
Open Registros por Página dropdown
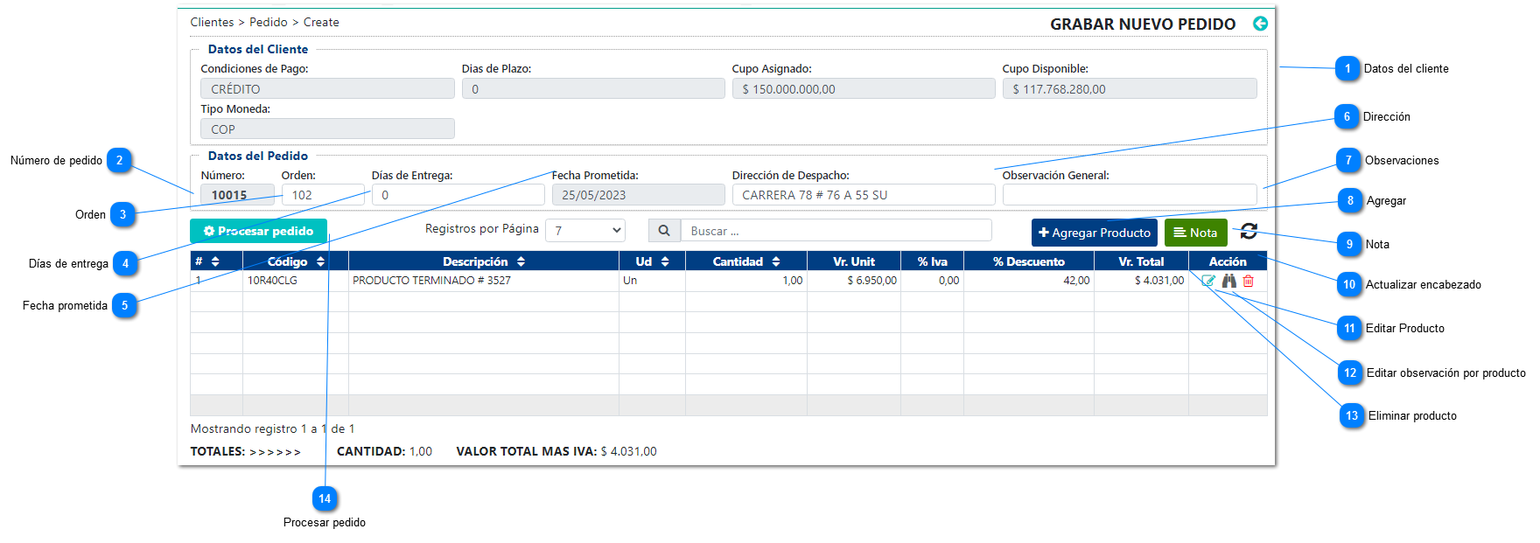click(x=585, y=231)
